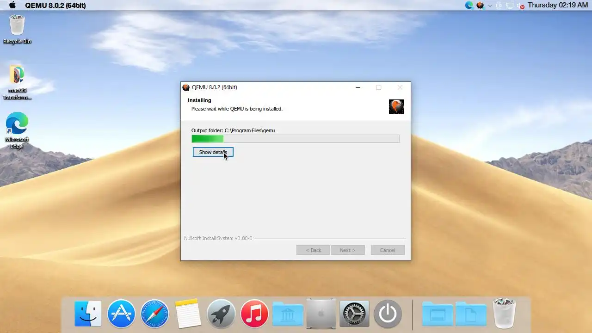This screenshot has width=592, height=333.
Task: Click the < Back button
Action: pos(313,250)
